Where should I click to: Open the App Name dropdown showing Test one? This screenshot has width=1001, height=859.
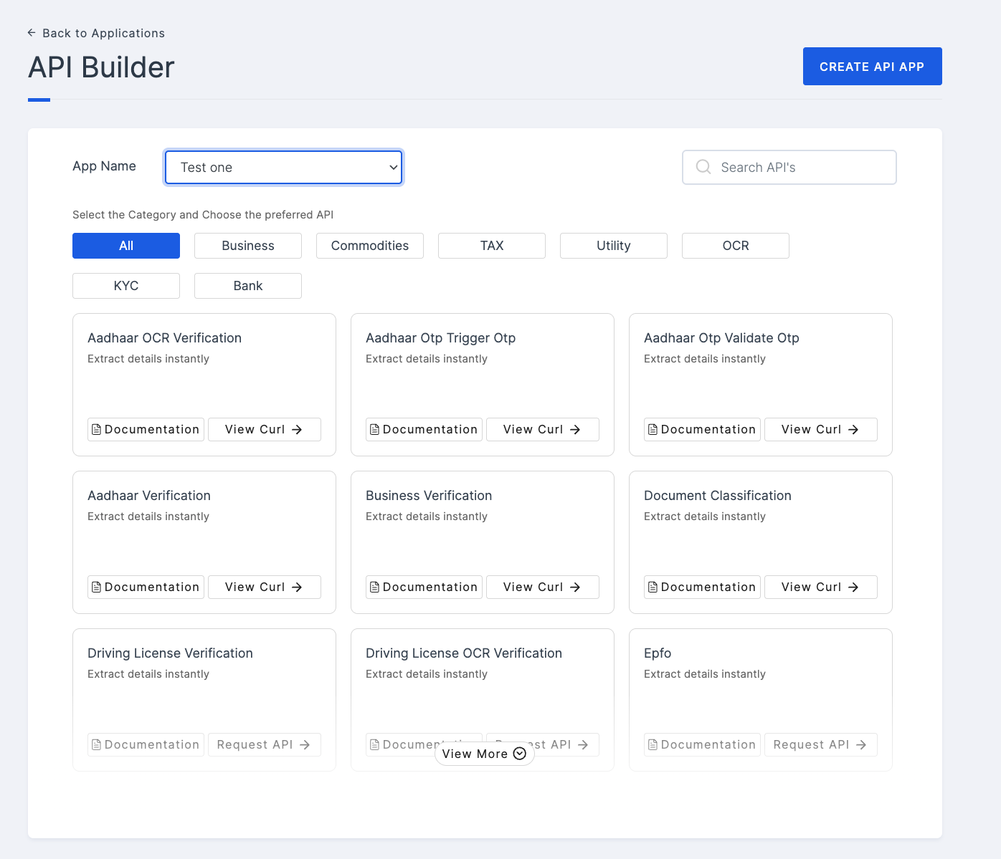283,167
